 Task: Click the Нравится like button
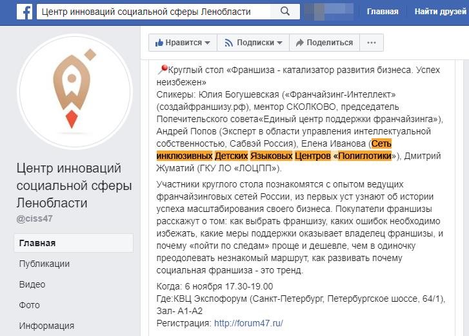[183, 43]
